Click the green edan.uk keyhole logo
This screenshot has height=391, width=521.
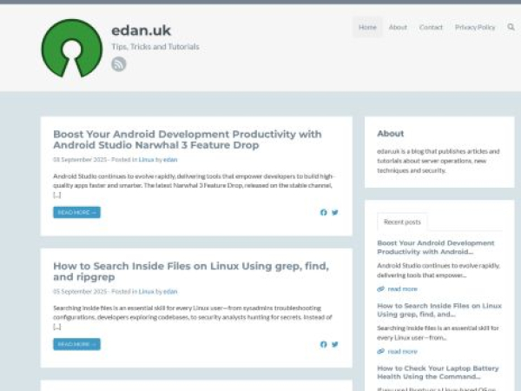tap(72, 48)
